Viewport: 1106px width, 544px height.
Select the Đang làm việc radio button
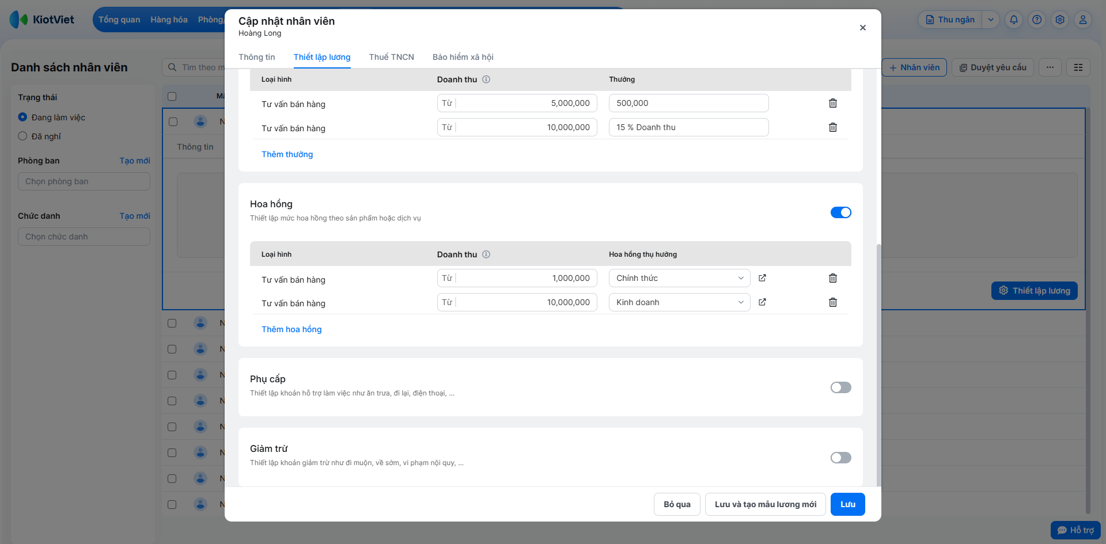(x=22, y=117)
